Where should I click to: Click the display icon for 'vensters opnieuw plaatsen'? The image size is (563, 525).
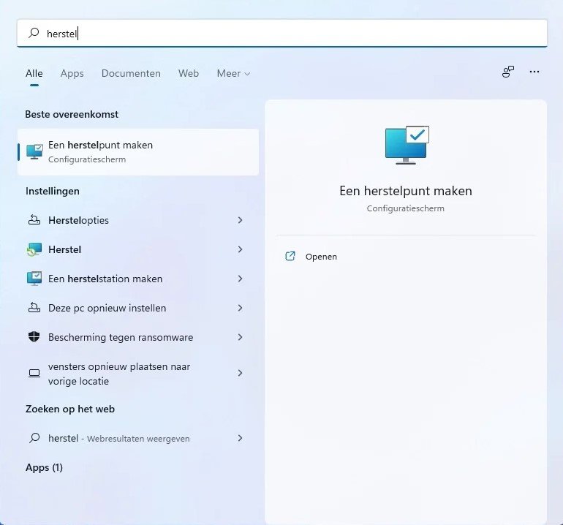click(34, 374)
